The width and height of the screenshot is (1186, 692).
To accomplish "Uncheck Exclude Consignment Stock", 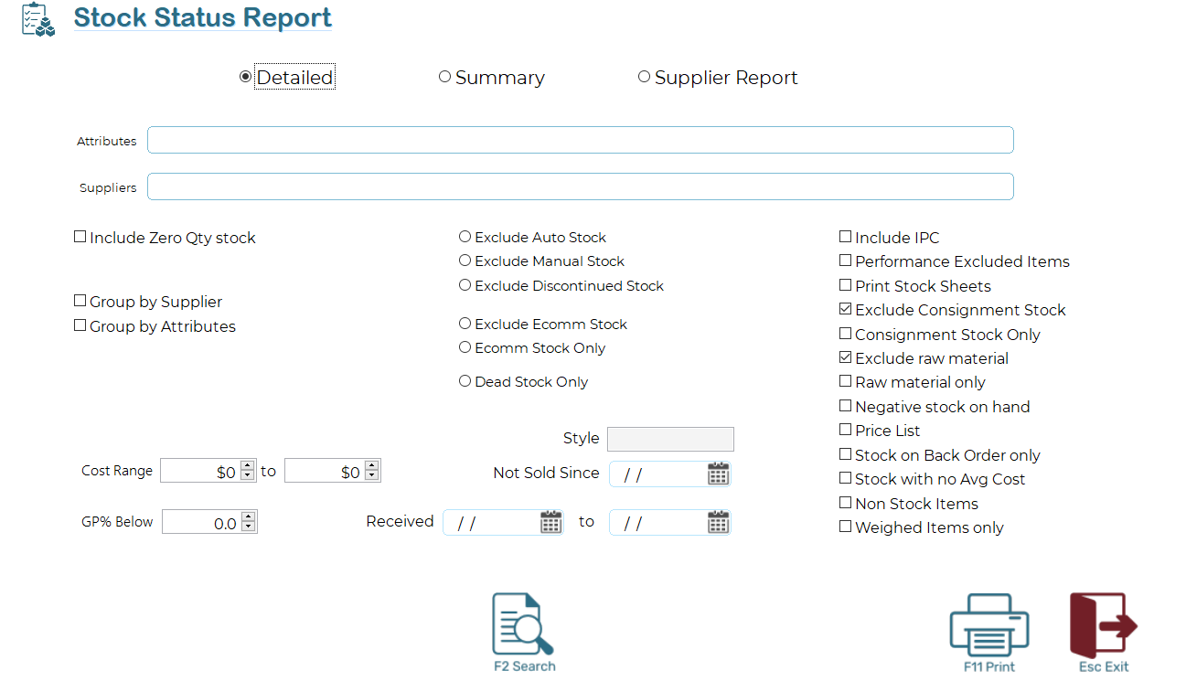I will tap(845, 310).
